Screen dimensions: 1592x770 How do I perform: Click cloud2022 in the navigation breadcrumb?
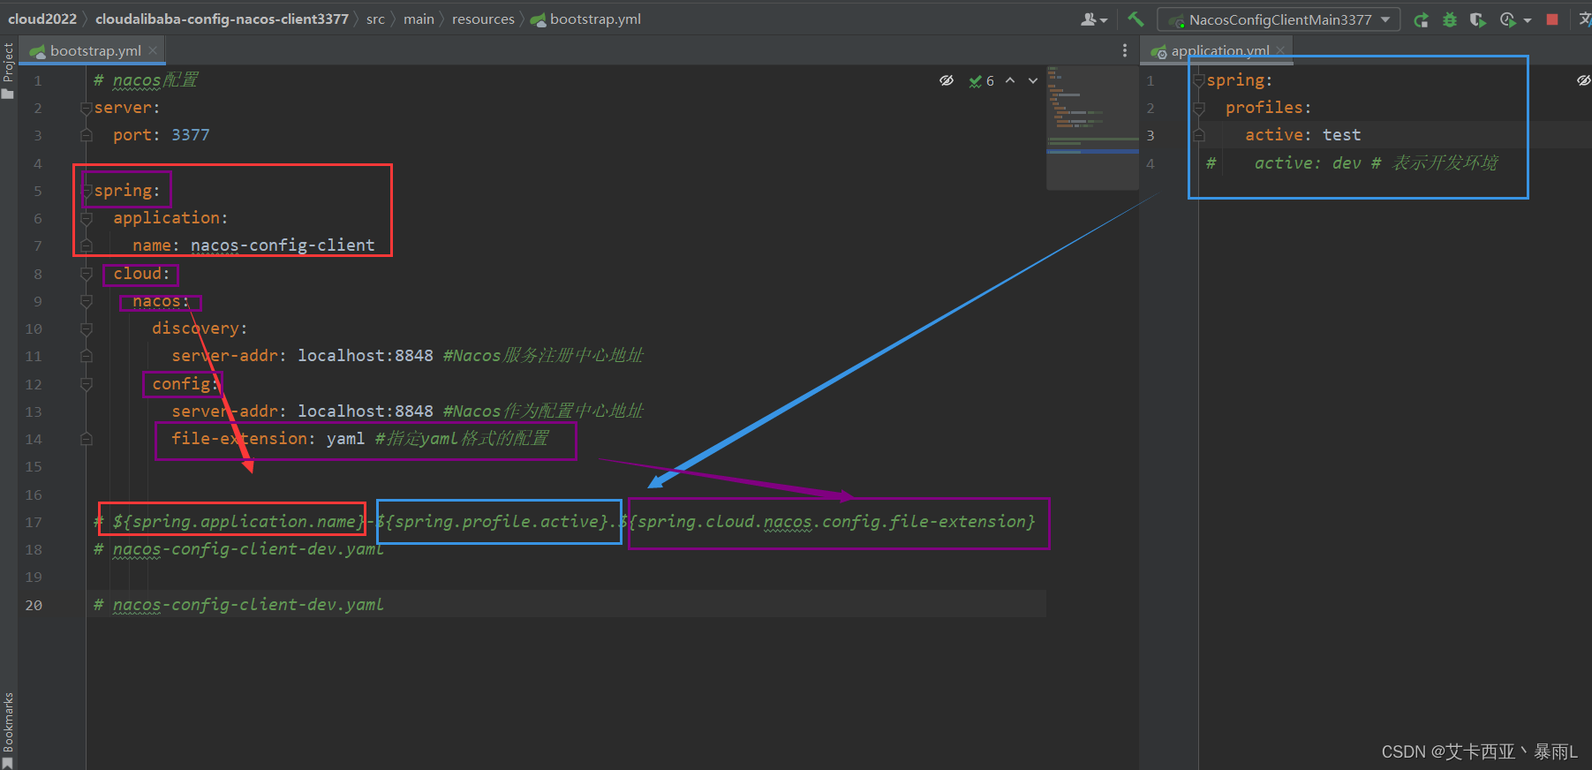point(42,19)
